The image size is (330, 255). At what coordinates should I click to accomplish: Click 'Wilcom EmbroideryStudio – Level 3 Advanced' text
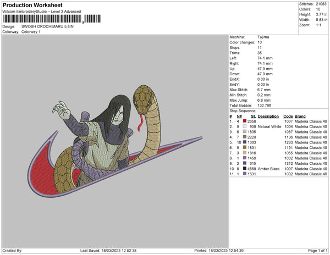[x=41, y=12]
